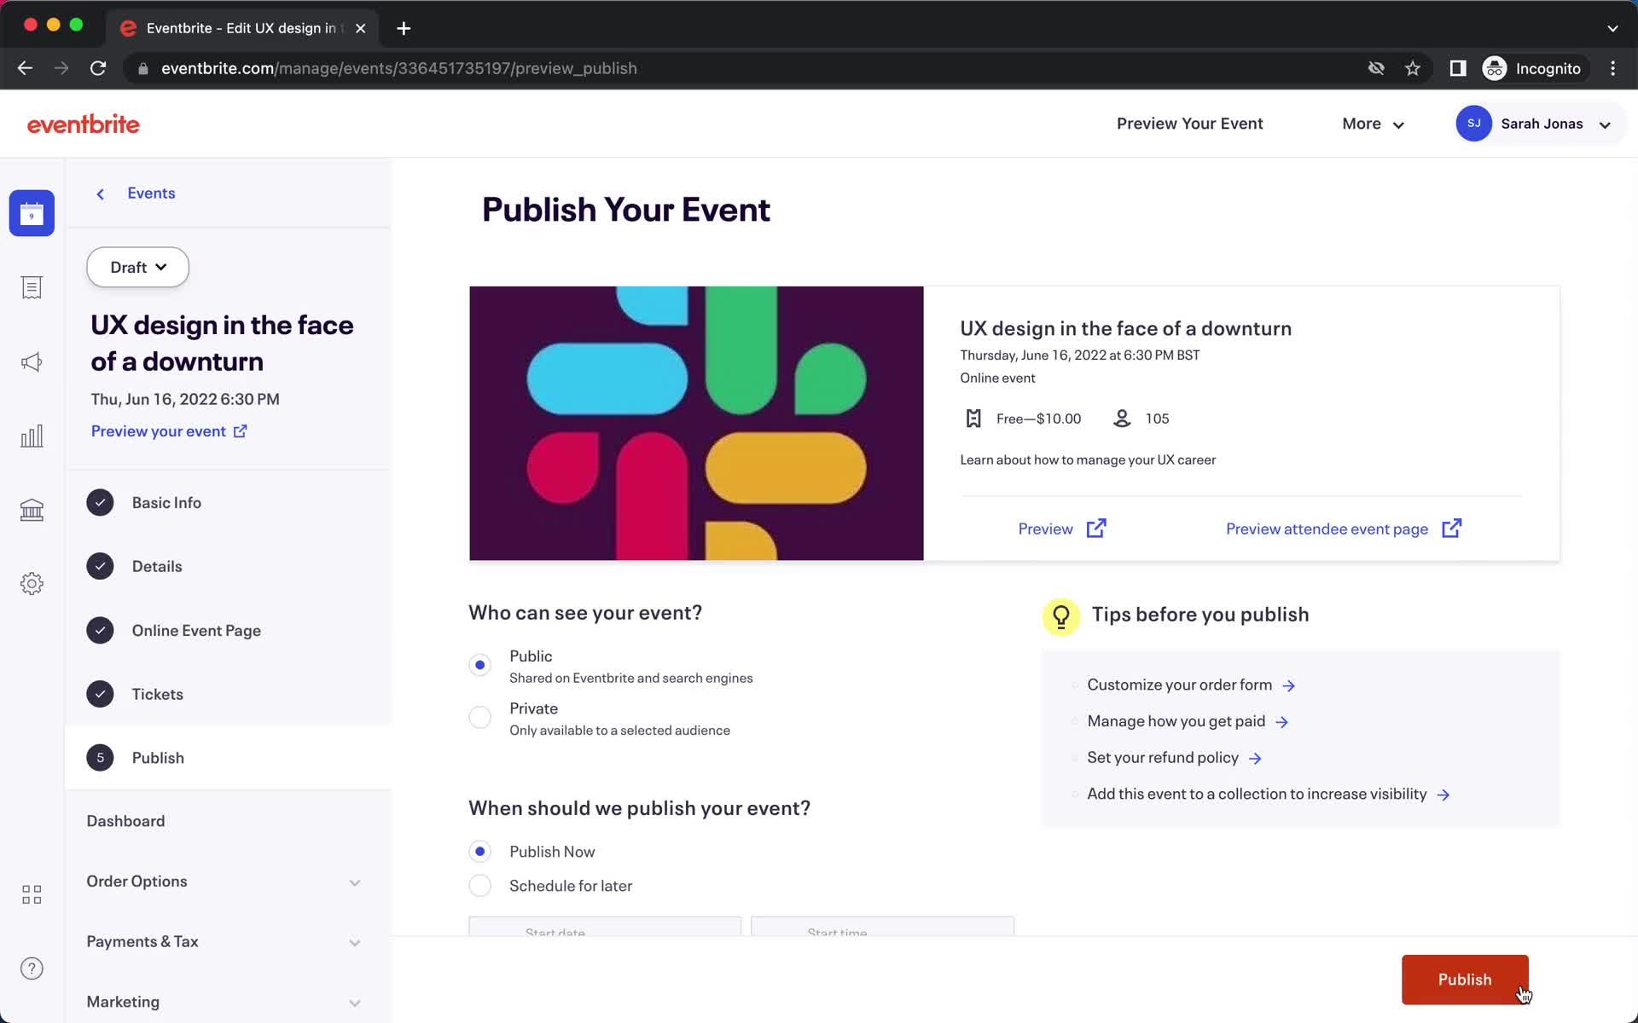This screenshot has height=1023, width=1638.
Task: Open the Help question mark icon
Action: coord(32,968)
